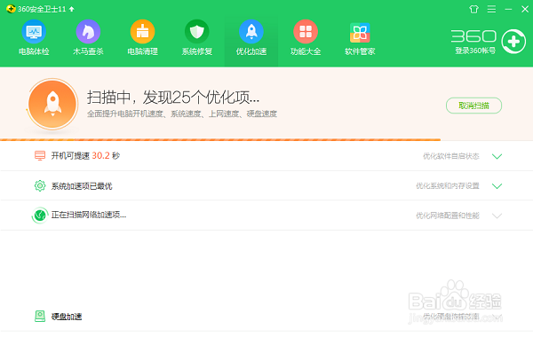Click the 优化软件自启状态 text

(x=451, y=156)
